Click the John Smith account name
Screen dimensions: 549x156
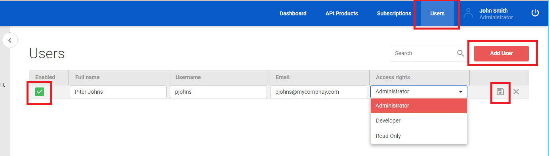point(494,11)
